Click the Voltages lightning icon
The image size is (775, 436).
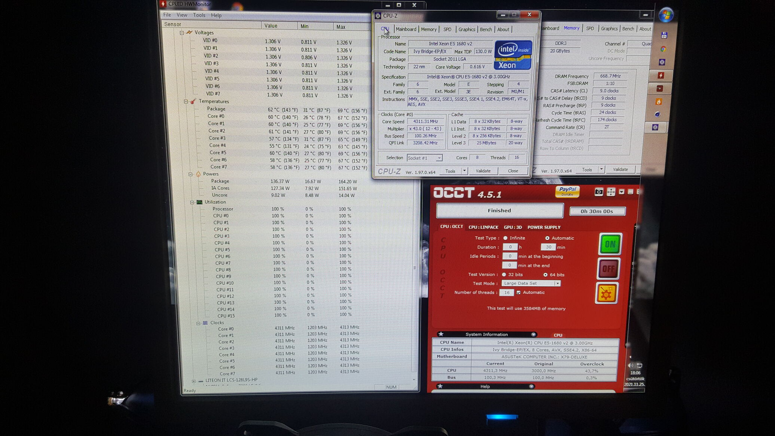click(190, 33)
